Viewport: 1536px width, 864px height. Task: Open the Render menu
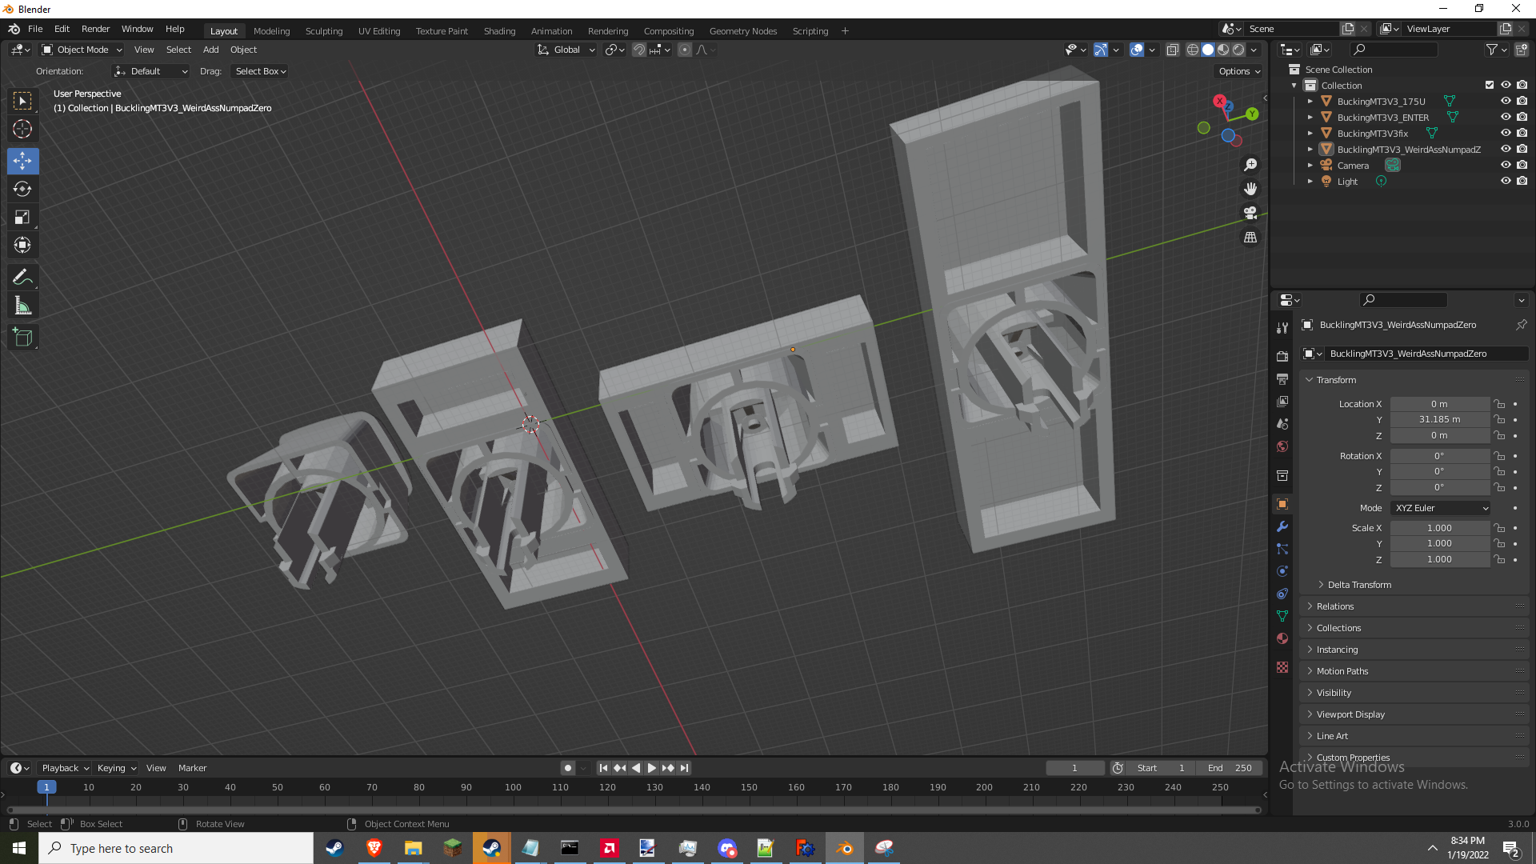click(95, 29)
